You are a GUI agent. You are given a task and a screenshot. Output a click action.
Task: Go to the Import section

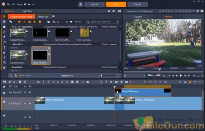95,4
